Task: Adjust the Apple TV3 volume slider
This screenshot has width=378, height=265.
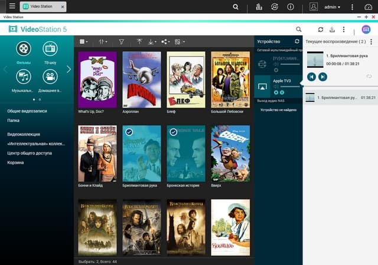Action: [289, 87]
